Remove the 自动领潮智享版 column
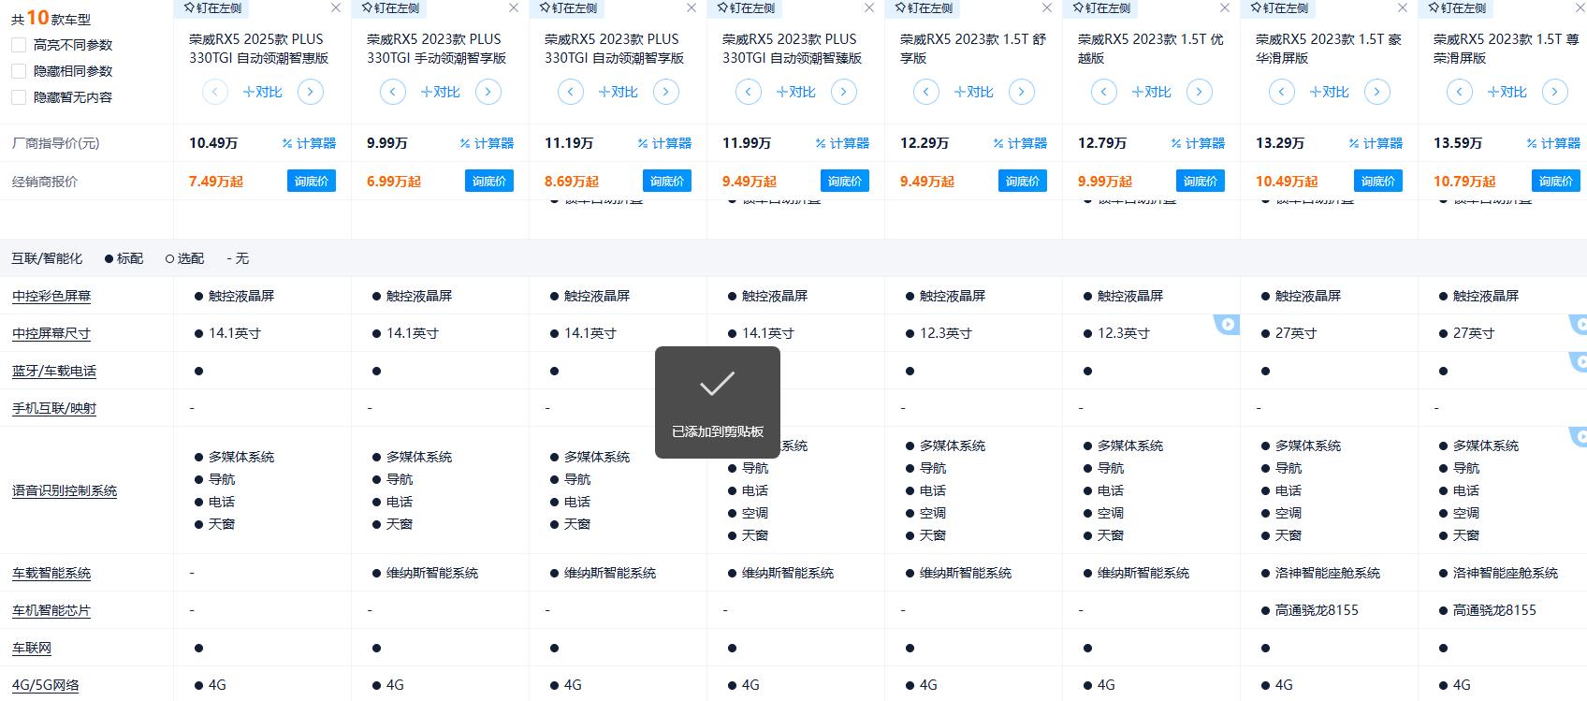This screenshot has height=701, width=1587. (692, 7)
